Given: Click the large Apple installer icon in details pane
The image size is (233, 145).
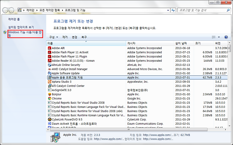Looking at the screenshot, I should 55,137.
